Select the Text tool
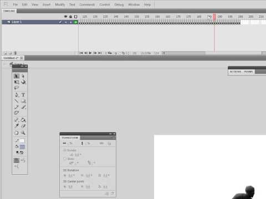This screenshot has width=266, height=199. point(23,95)
